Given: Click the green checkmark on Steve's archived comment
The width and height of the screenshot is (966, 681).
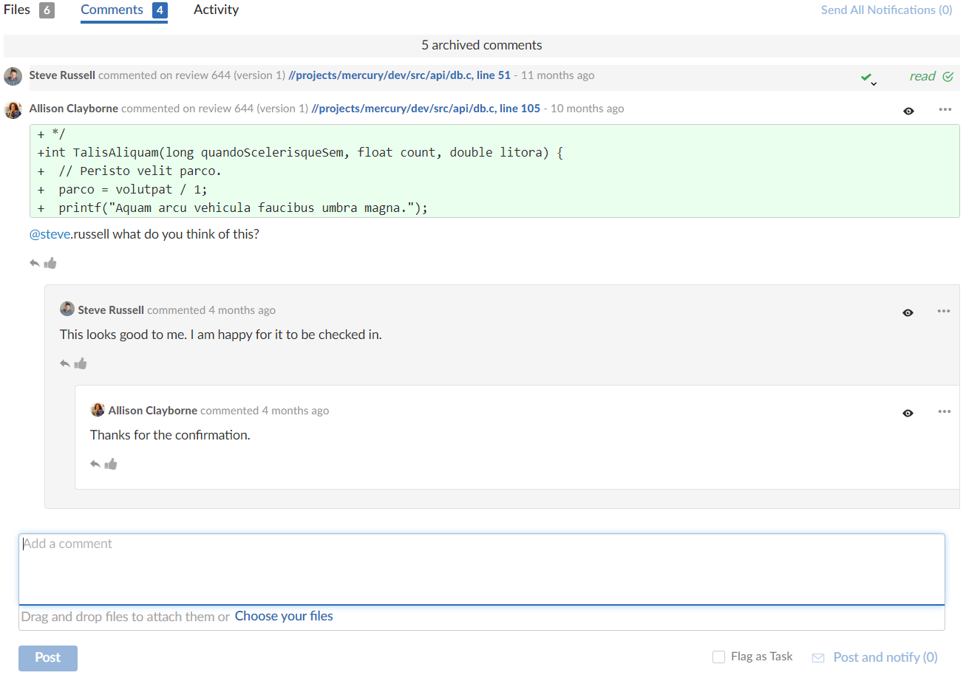Looking at the screenshot, I should tap(867, 75).
